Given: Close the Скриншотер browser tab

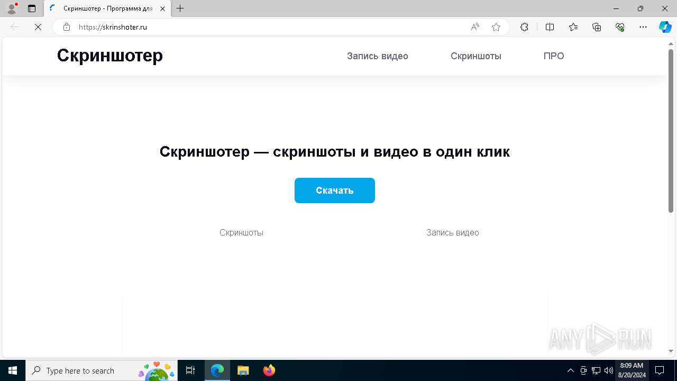Looking at the screenshot, I should point(162,8).
